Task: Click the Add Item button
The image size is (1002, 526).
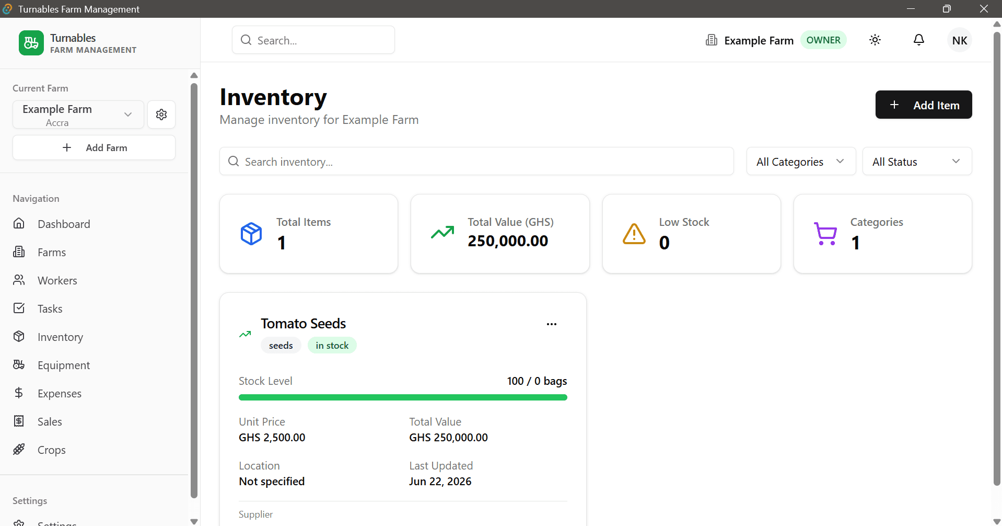Action: pyautogui.click(x=924, y=105)
